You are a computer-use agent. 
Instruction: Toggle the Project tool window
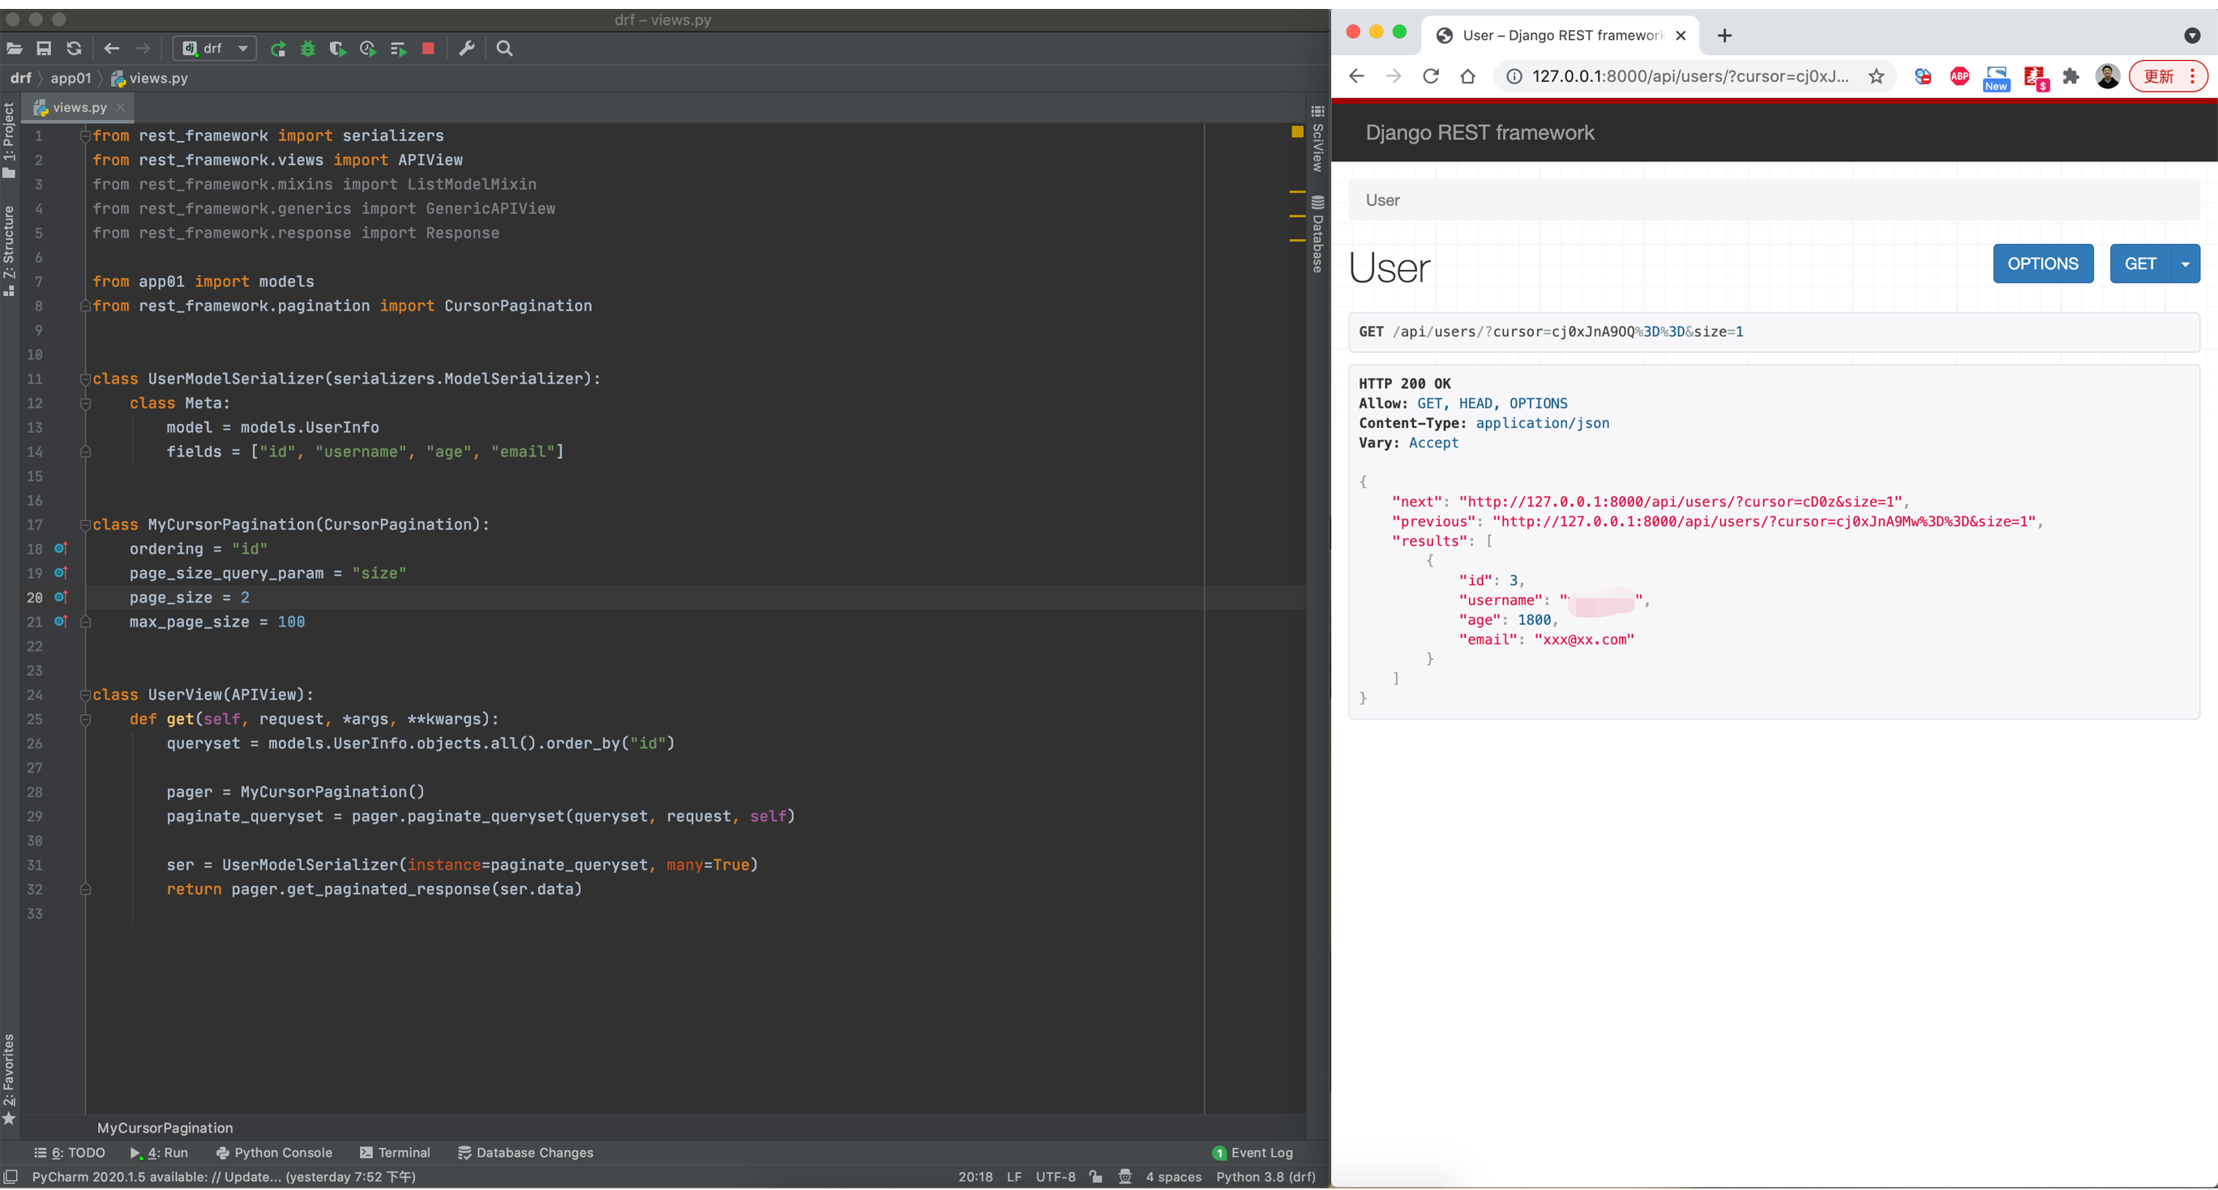[x=9, y=139]
